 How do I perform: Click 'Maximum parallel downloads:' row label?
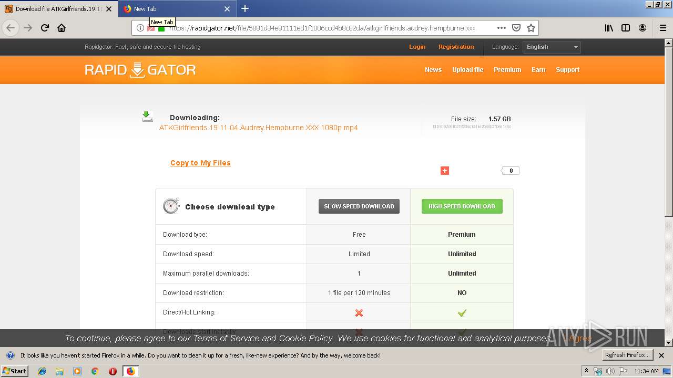point(206,274)
